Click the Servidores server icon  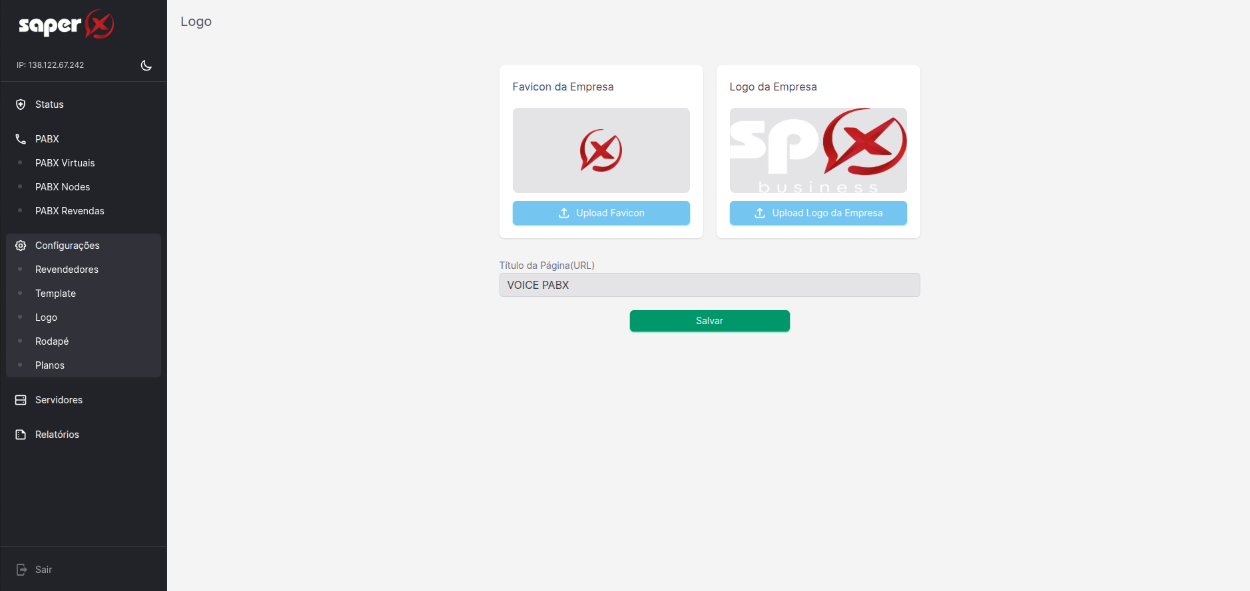(x=21, y=400)
